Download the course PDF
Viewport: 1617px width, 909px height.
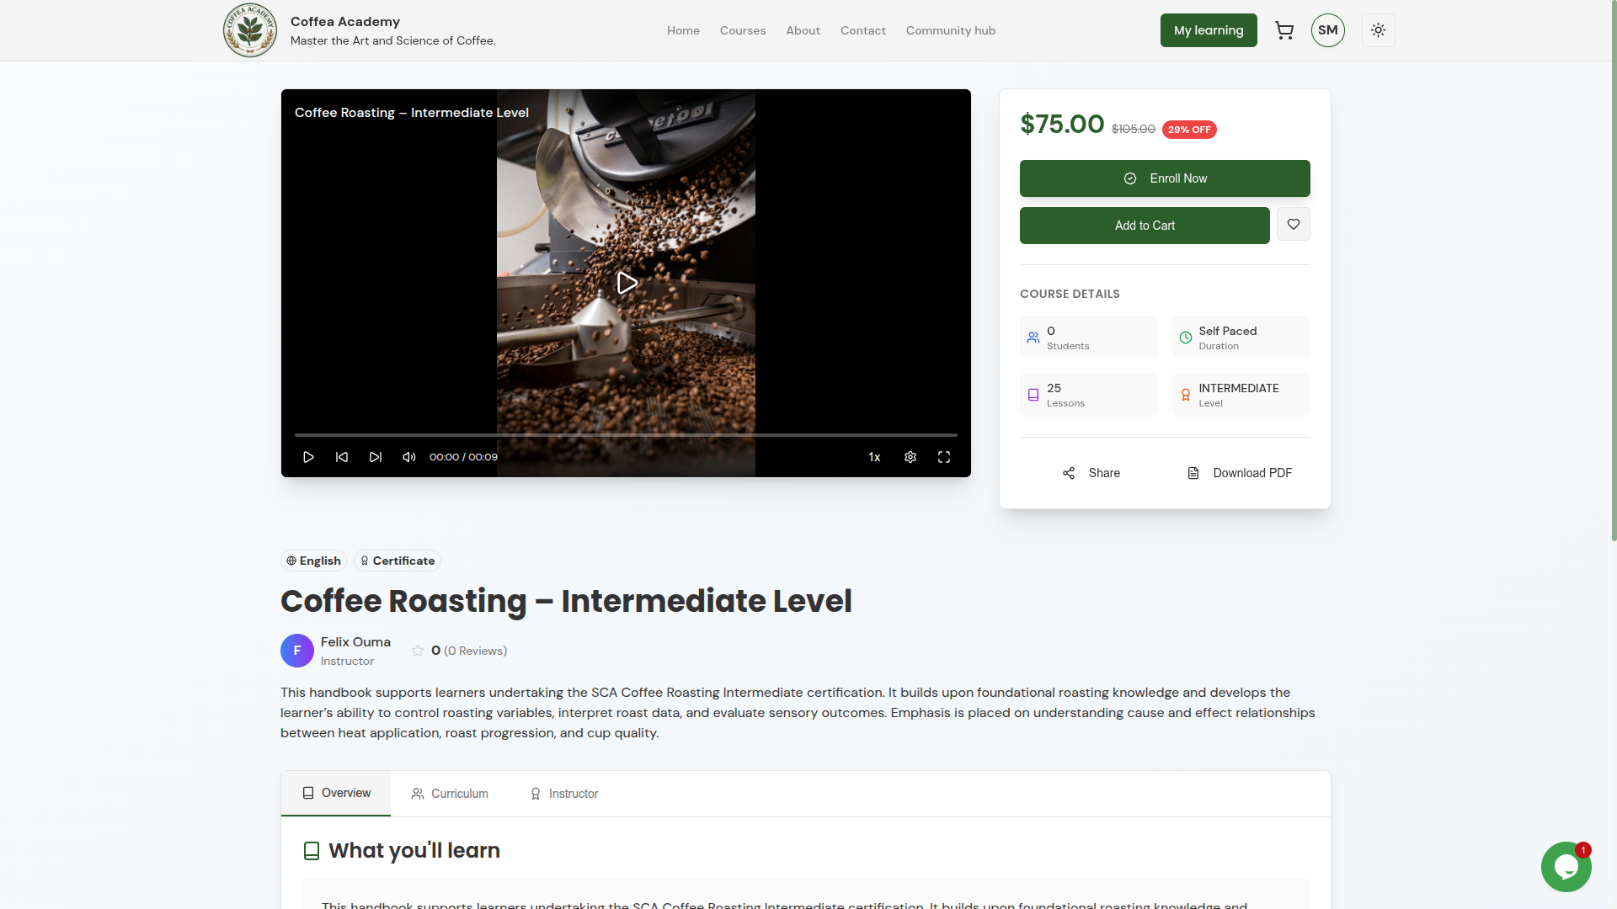coord(1240,473)
